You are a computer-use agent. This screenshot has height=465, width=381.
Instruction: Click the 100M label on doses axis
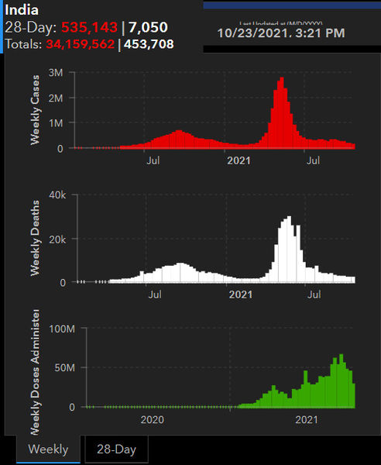pos(62,329)
